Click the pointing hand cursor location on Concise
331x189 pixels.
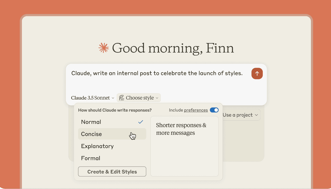132,135
